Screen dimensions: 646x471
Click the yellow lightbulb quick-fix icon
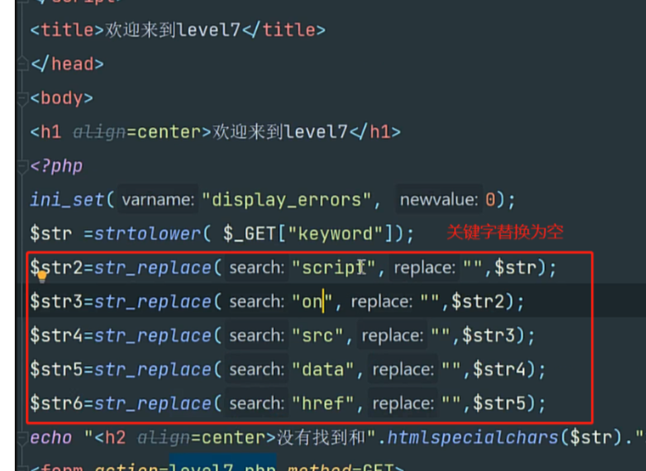click(x=42, y=277)
